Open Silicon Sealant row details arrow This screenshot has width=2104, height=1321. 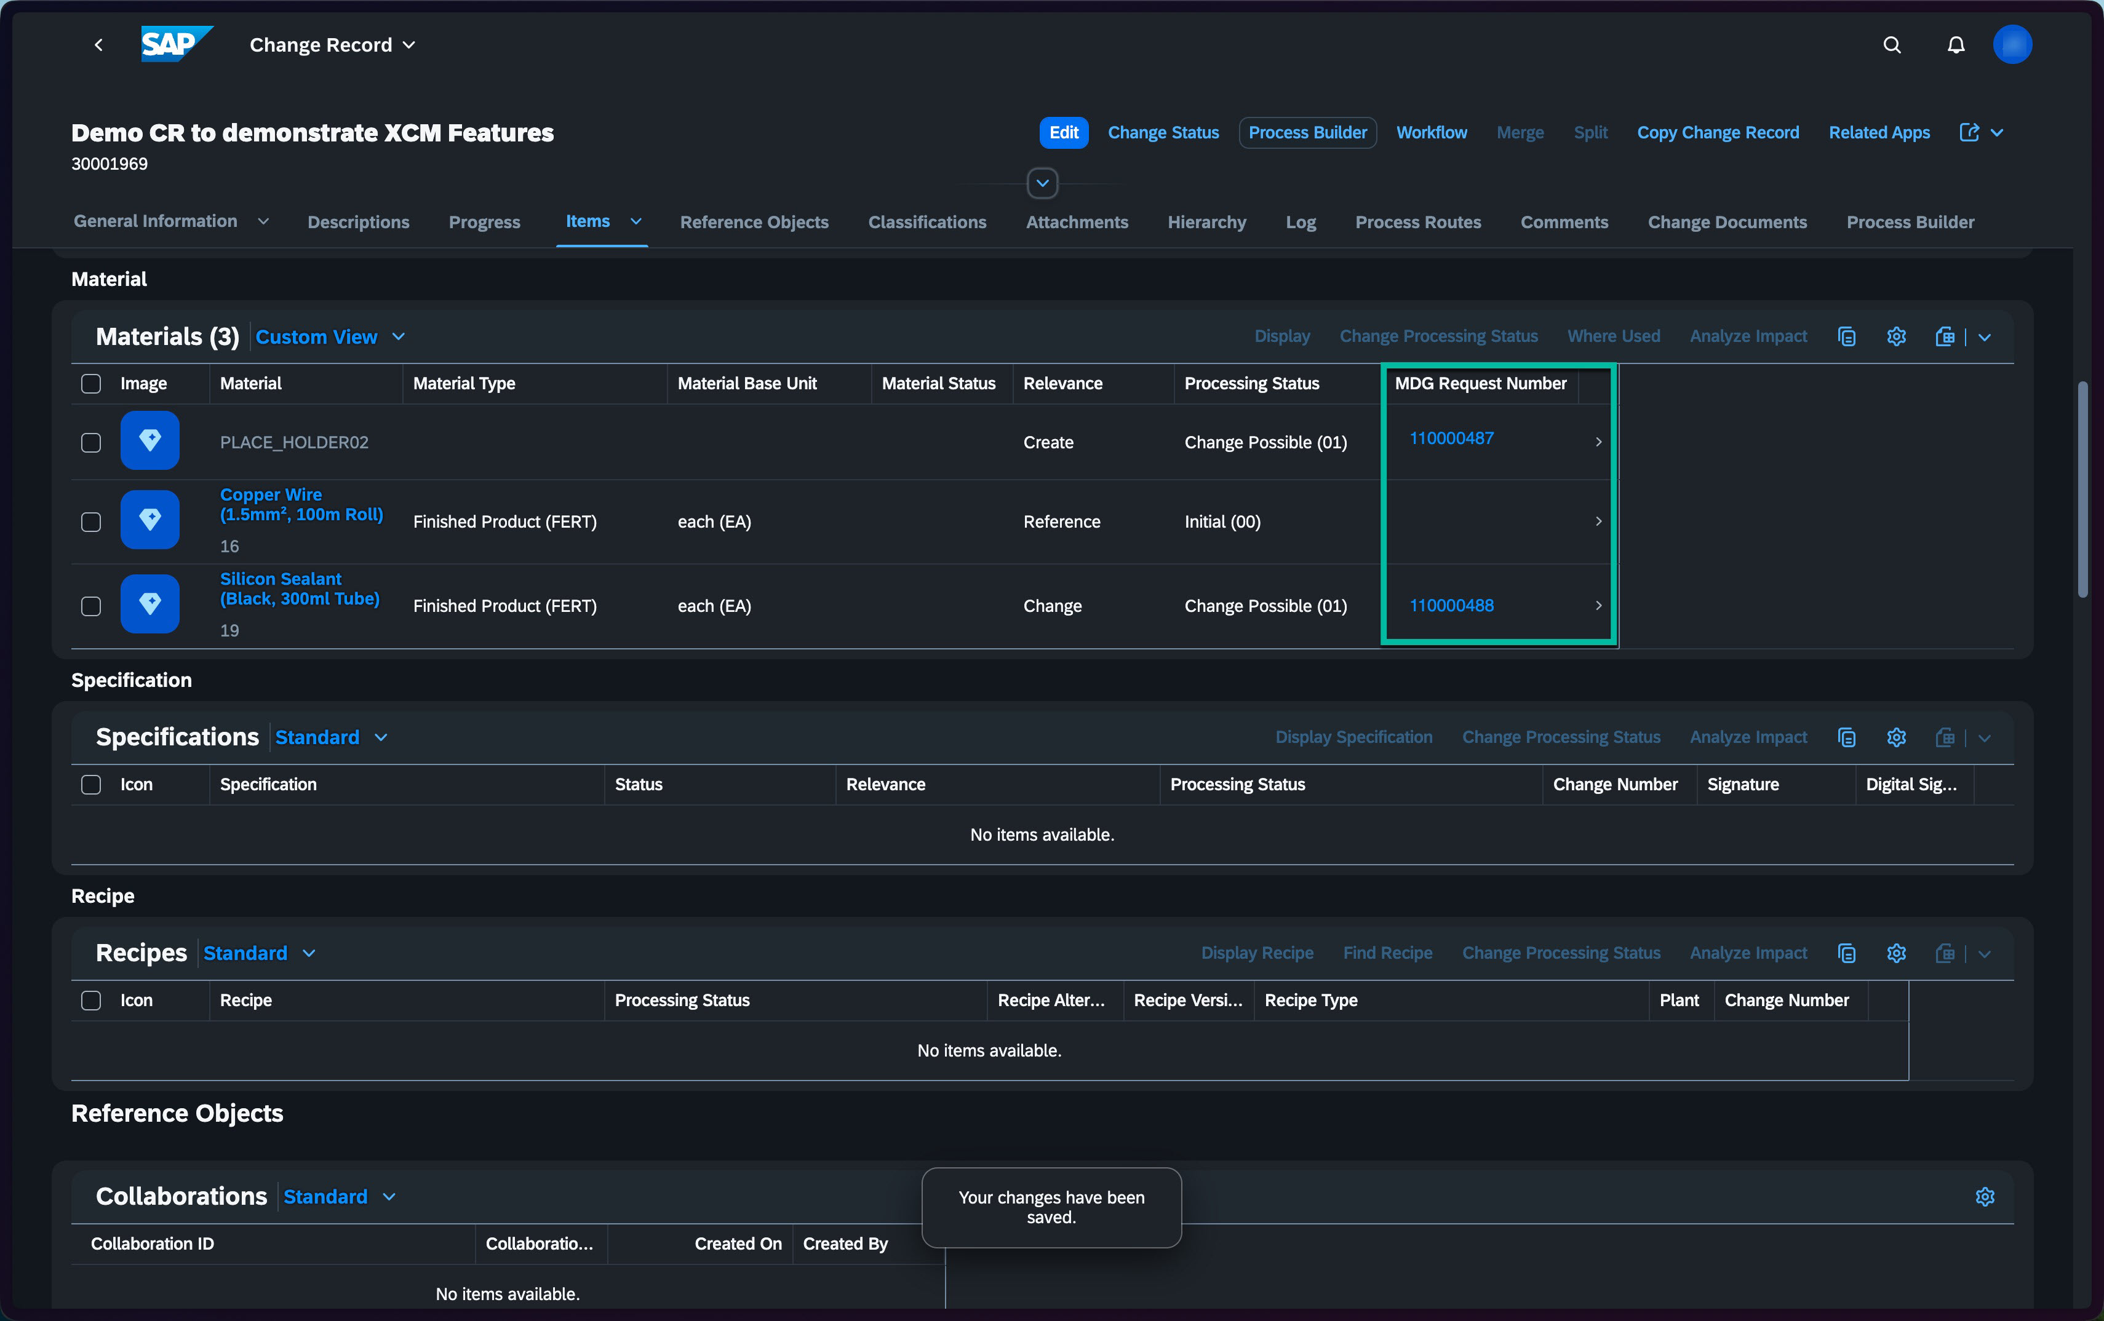click(x=1598, y=605)
